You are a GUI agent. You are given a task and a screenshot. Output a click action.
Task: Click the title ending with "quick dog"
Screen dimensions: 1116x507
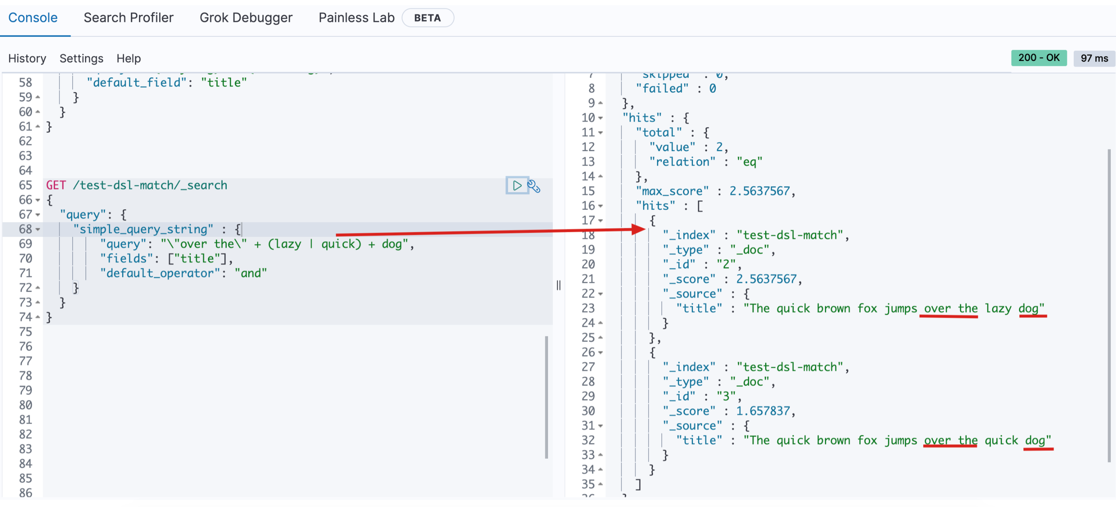[x=897, y=440]
